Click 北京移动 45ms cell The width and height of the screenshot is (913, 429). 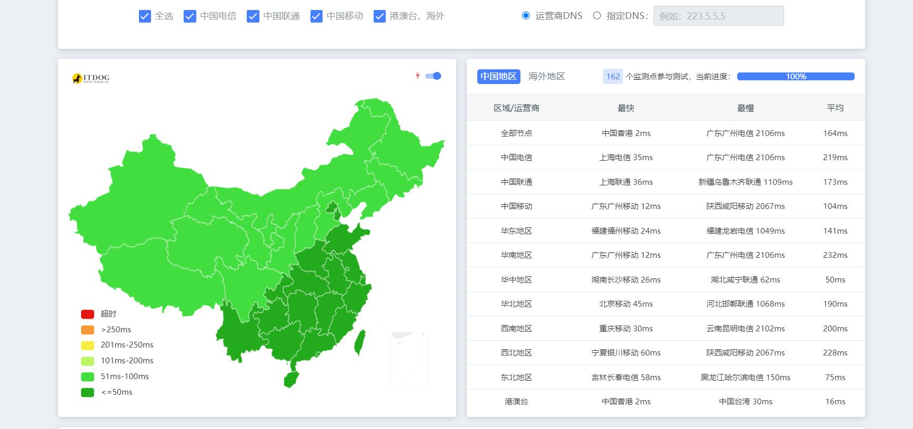point(626,304)
